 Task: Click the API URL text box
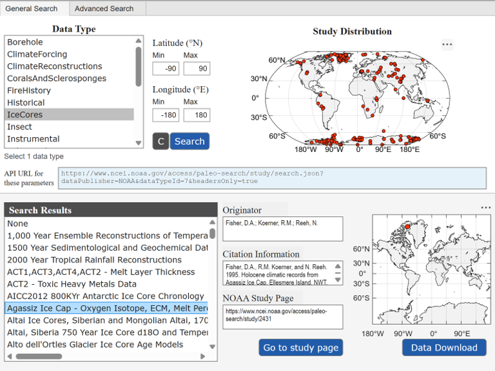pyautogui.click(x=272, y=178)
